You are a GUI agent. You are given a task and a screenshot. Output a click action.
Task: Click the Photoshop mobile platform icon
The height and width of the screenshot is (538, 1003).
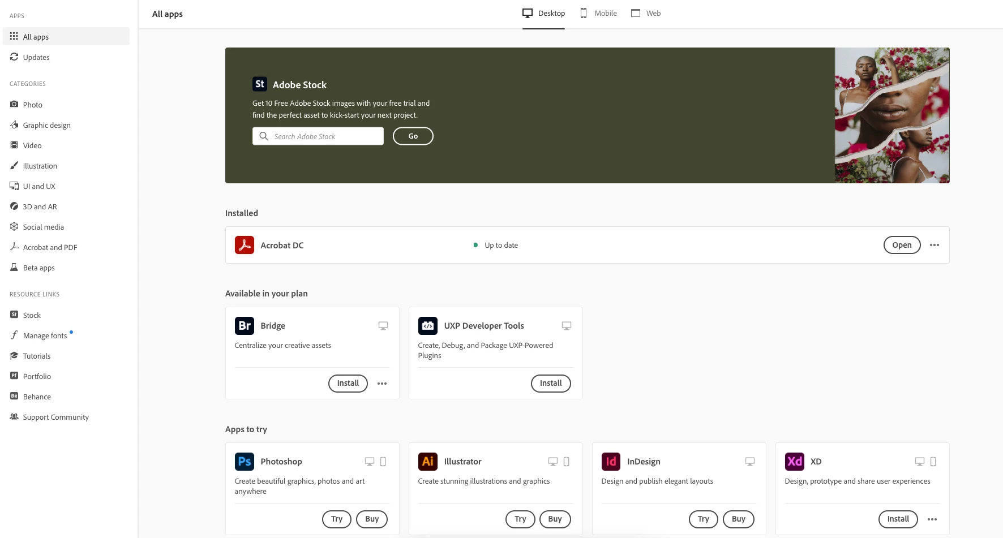tap(383, 462)
